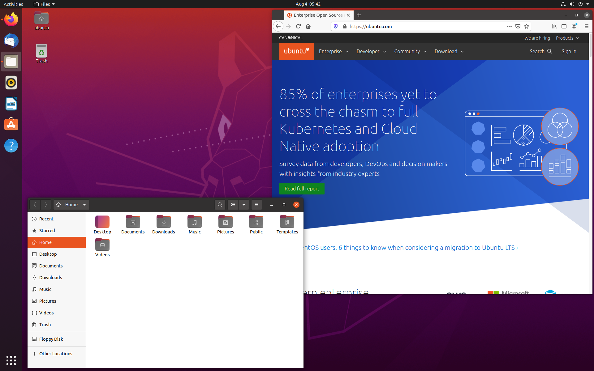Launch LibreOffice Writer from dock

(x=11, y=104)
